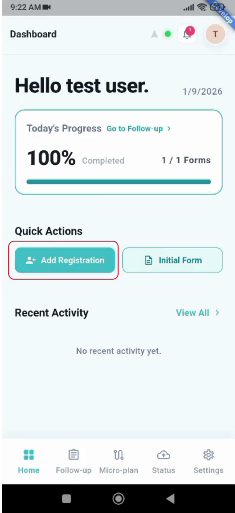Tap the Follow-up clipboard icon
Image resolution: width=235 pixels, height=513 pixels.
click(74, 454)
